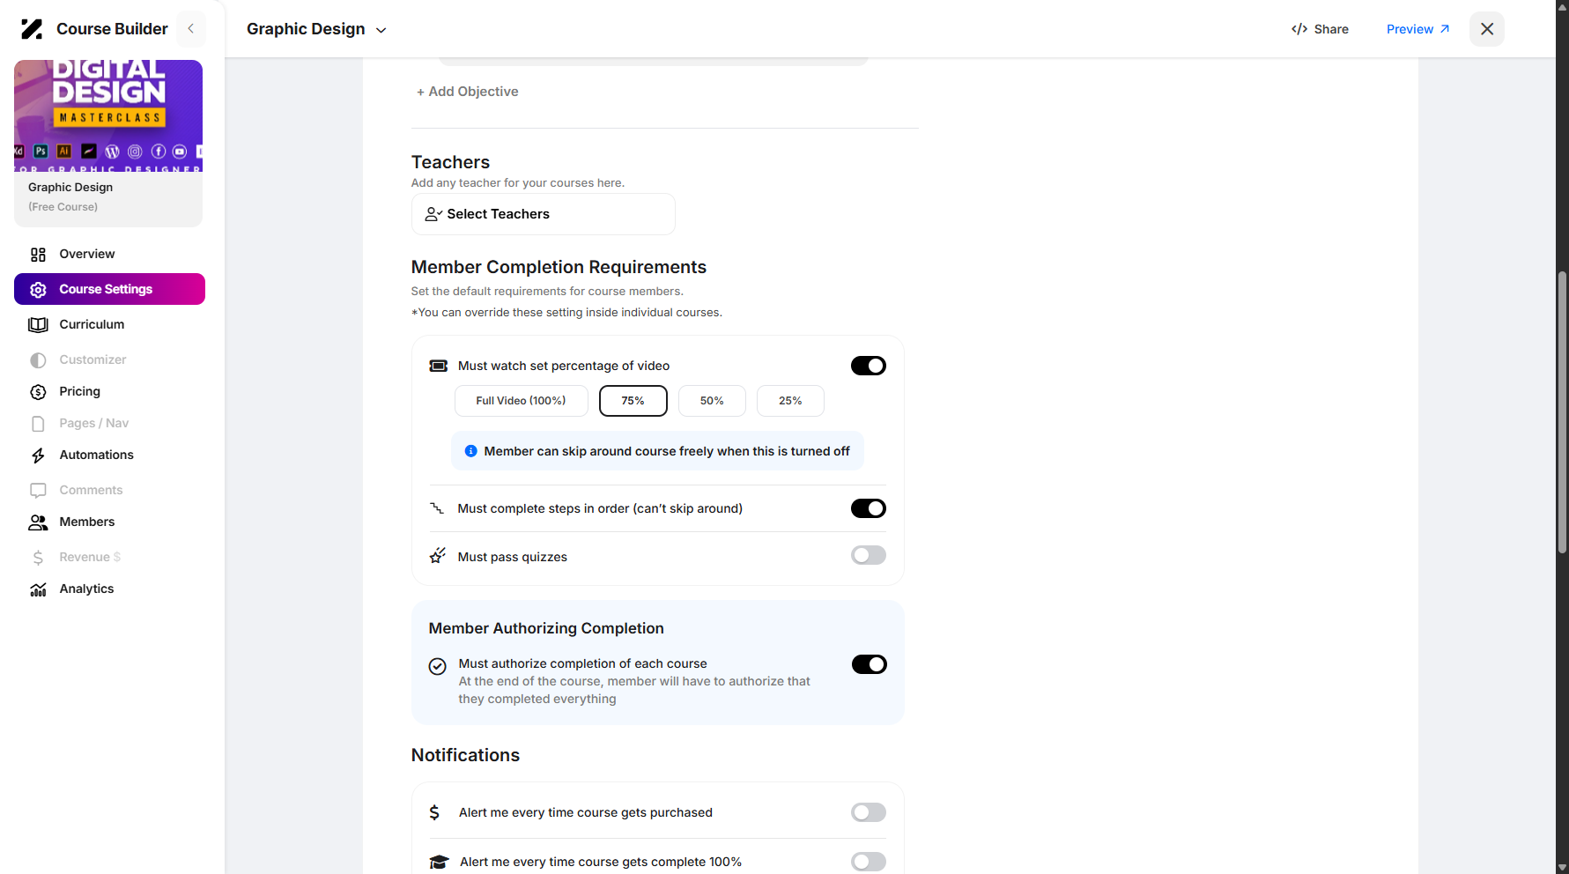Collapse the sidebar with the chevron button
The width and height of the screenshot is (1569, 874).
(191, 29)
